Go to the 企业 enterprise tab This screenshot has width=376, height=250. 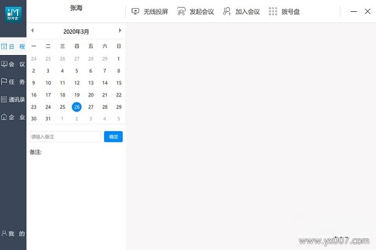click(x=13, y=117)
